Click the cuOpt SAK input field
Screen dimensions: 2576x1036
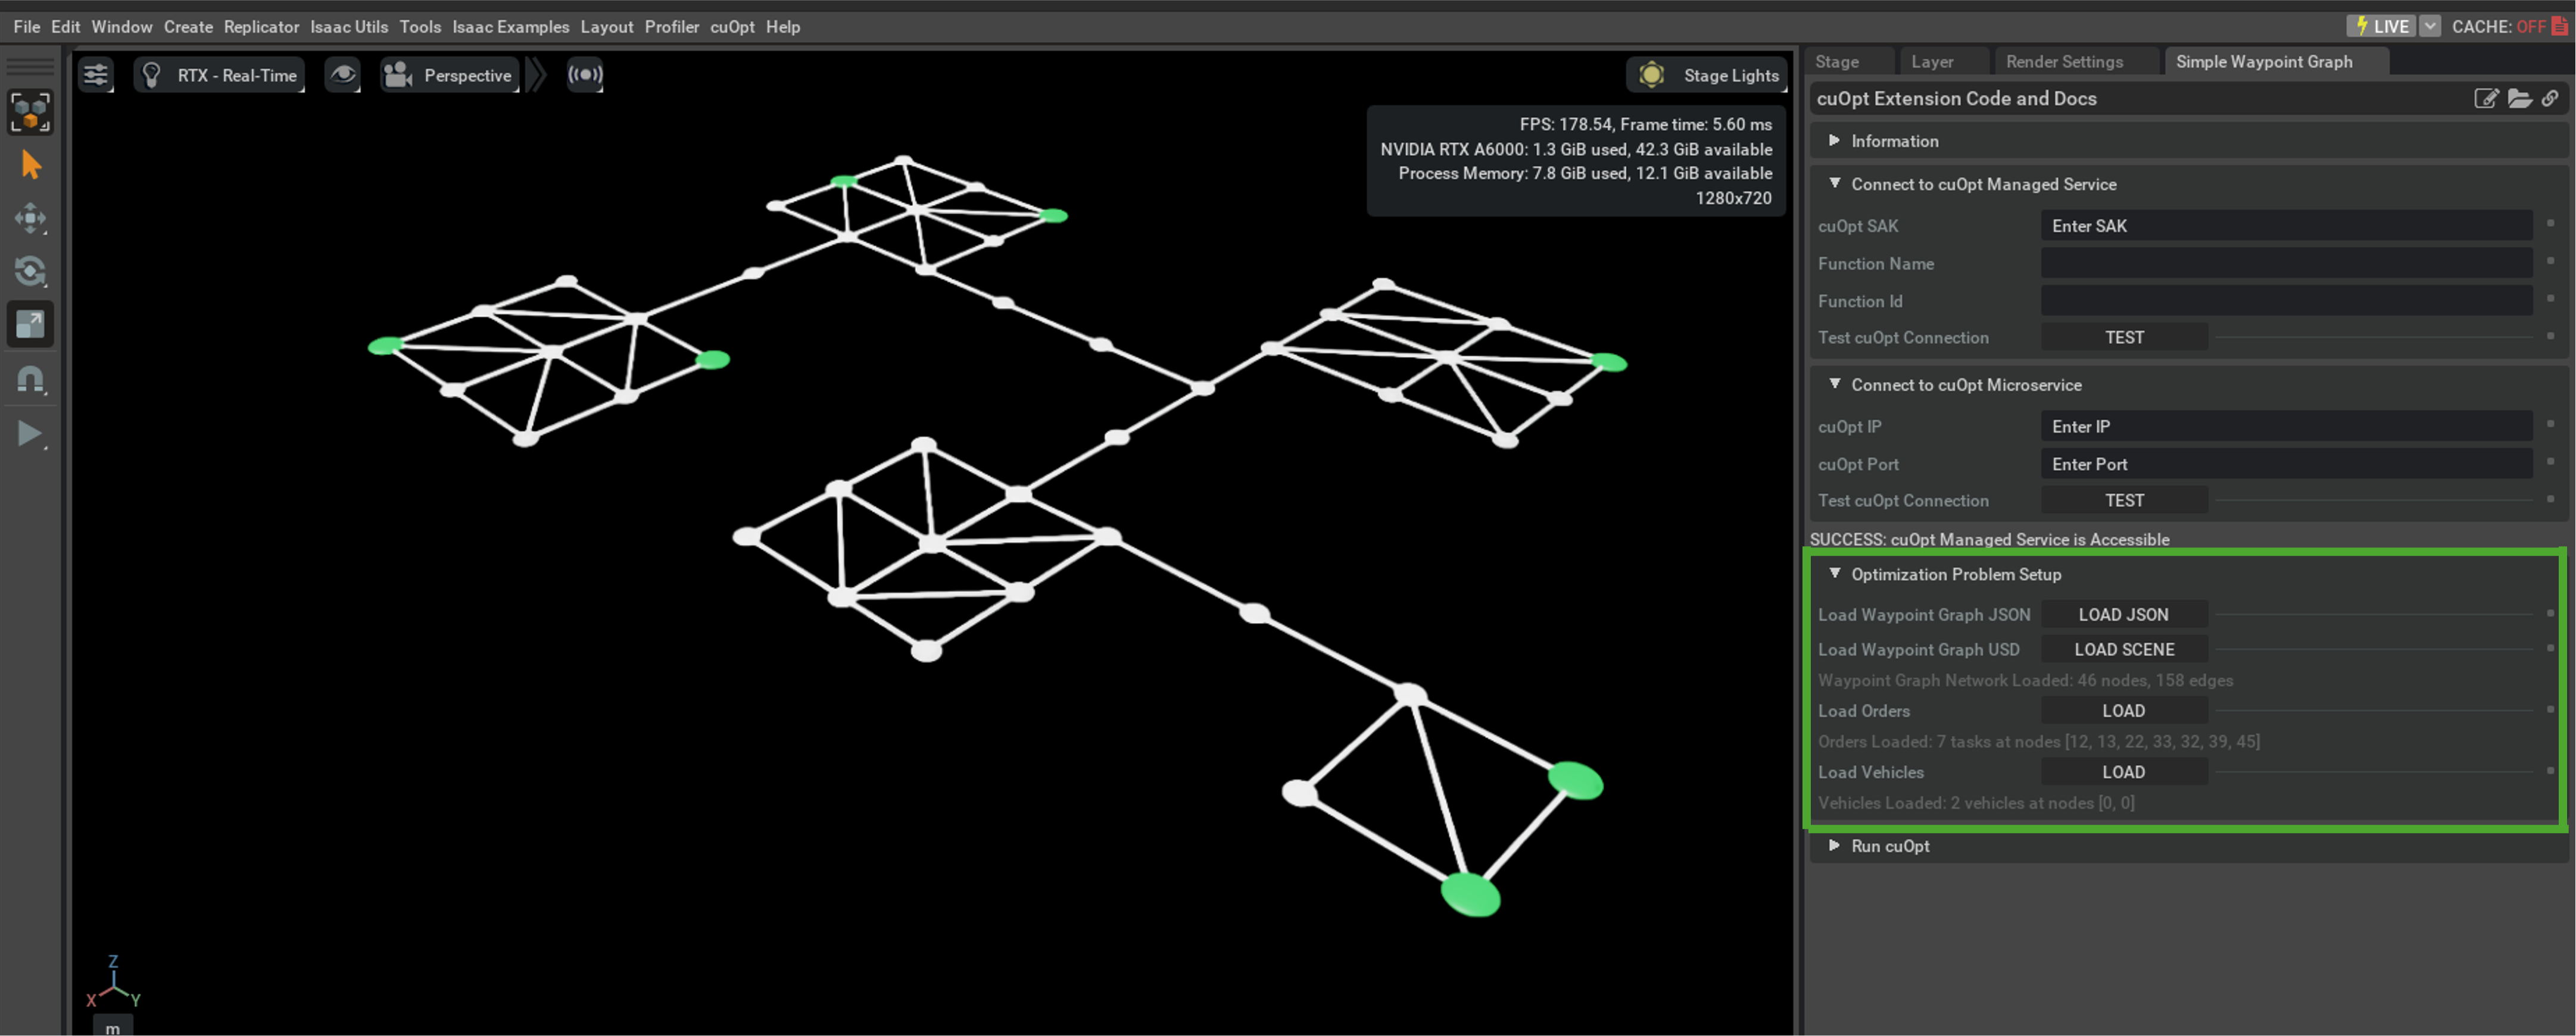pyautogui.click(x=2285, y=226)
